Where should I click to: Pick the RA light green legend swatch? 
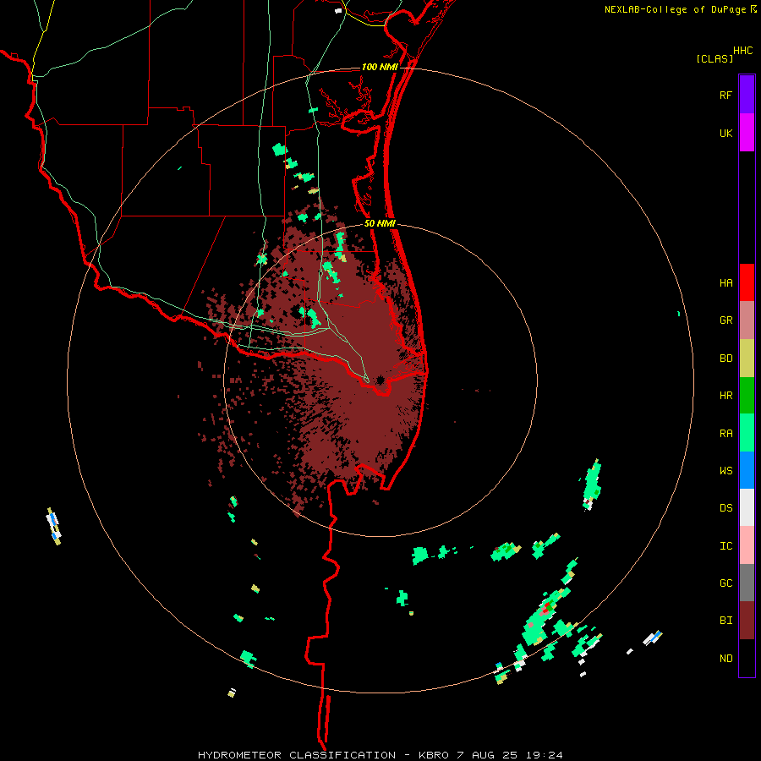747,433
